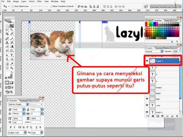
Task: Toggle underline in Character panel
Action: coord(36,128)
